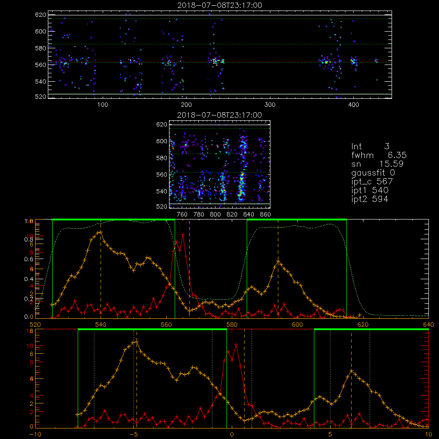Click the bottom plot x-axis label '-10'
This screenshot has height=439, width=439.
tap(35, 435)
